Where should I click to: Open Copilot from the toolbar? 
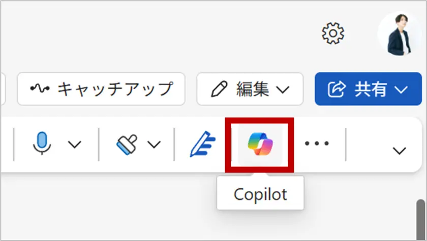[261, 144]
